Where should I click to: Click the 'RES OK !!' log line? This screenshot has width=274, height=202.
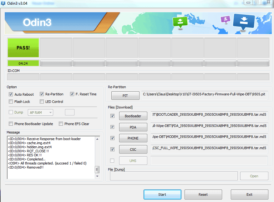coord(25,155)
